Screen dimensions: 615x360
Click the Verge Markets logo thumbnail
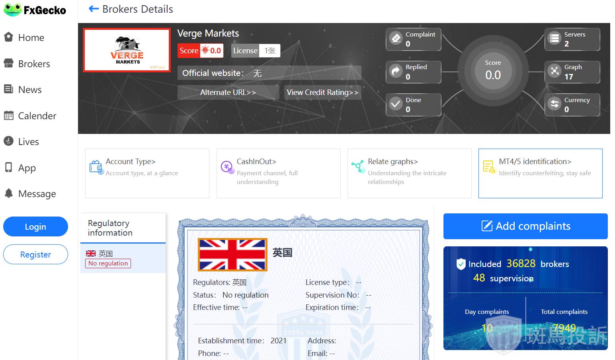(127, 50)
